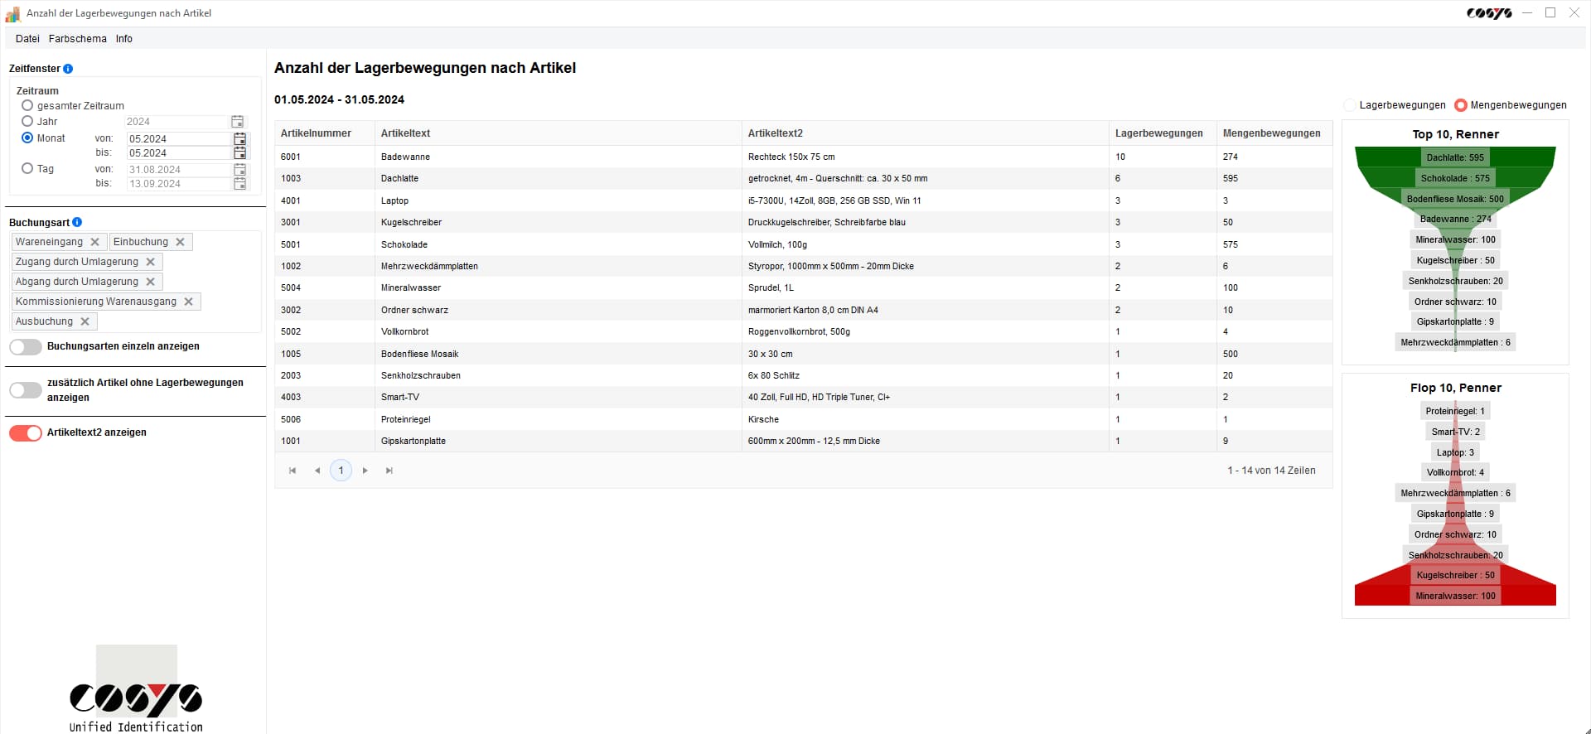This screenshot has width=1591, height=734.
Task: Click Mineralwasser: 100 in Flop chart
Action: (x=1455, y=596)
